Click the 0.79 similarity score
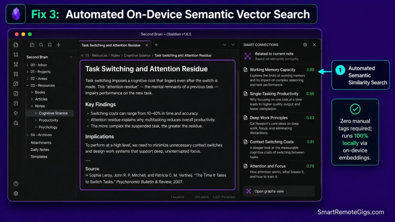Viewport: 395px width, 222px height. pos(311,166)
